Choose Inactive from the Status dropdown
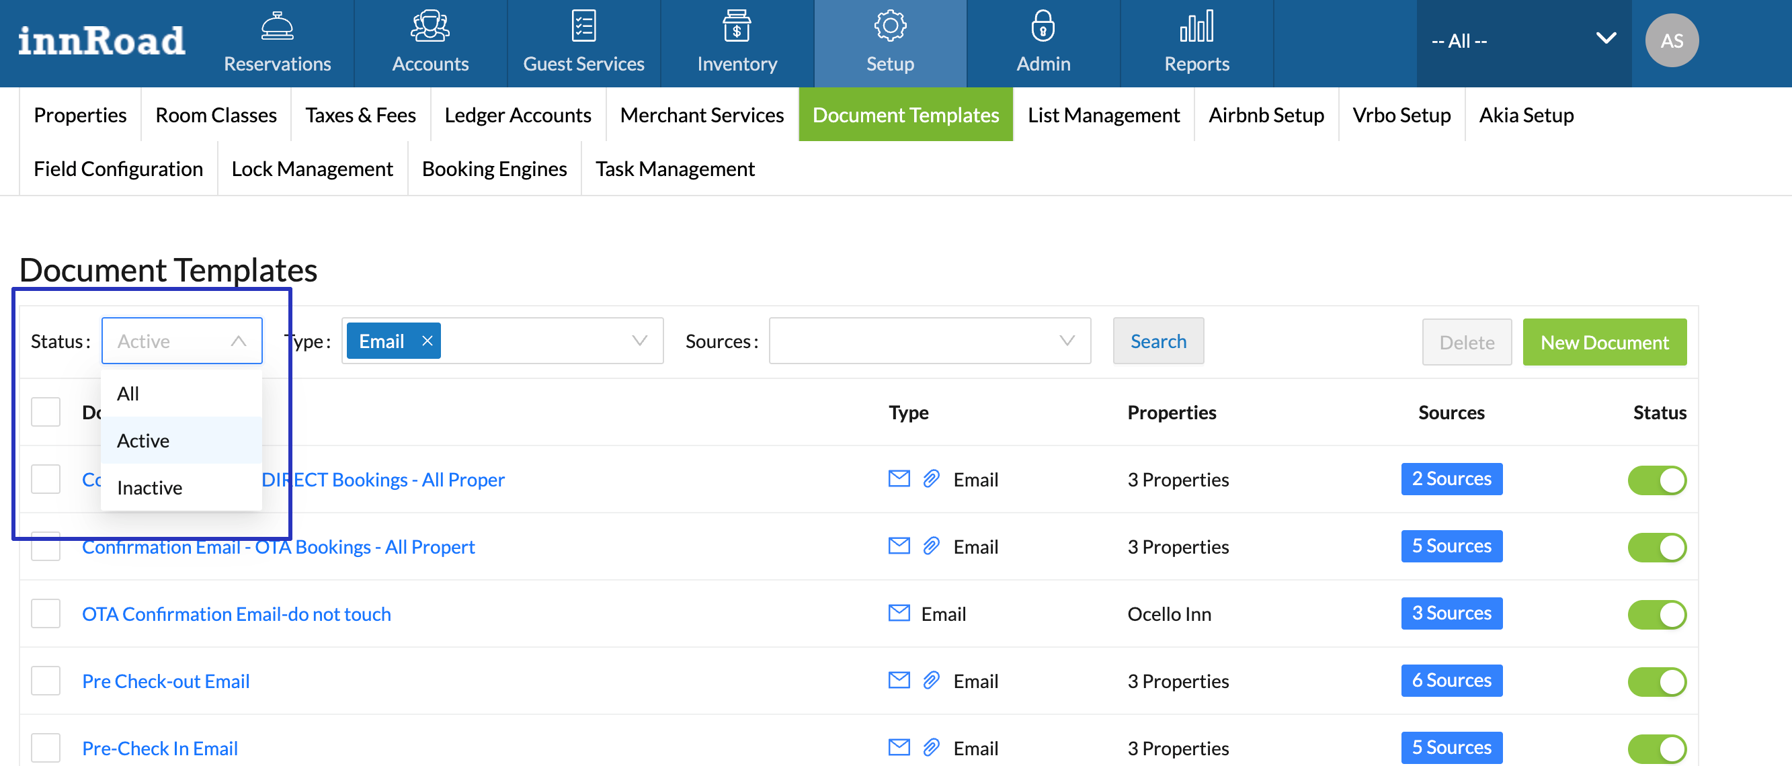The width and height of the screenshot is (1792, 766). [150, 487]
